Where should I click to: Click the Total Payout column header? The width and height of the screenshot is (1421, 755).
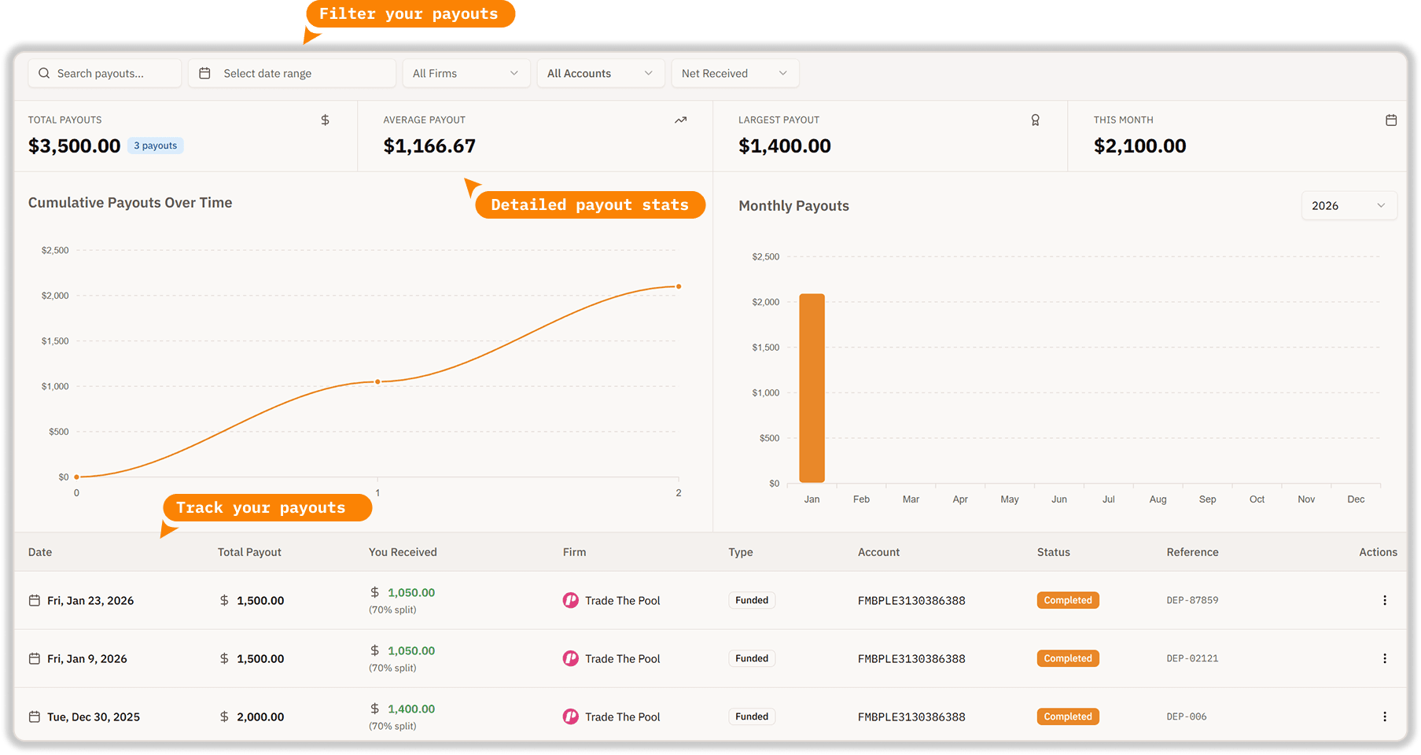[x=249, y=552]
